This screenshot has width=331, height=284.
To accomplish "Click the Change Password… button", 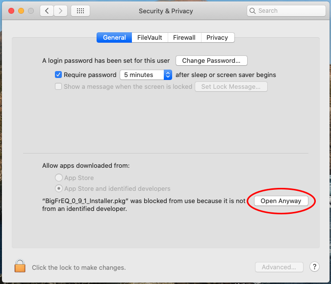I will [211, 61].
